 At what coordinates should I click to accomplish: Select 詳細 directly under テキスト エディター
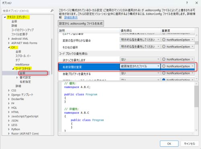14,26
